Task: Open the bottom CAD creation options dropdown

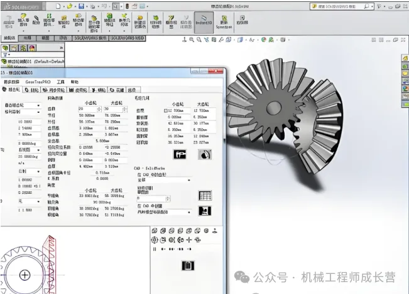Action: [164, 213]
